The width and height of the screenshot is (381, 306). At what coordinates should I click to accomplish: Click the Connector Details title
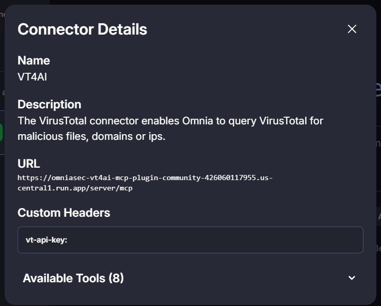[x=82, y=29]
